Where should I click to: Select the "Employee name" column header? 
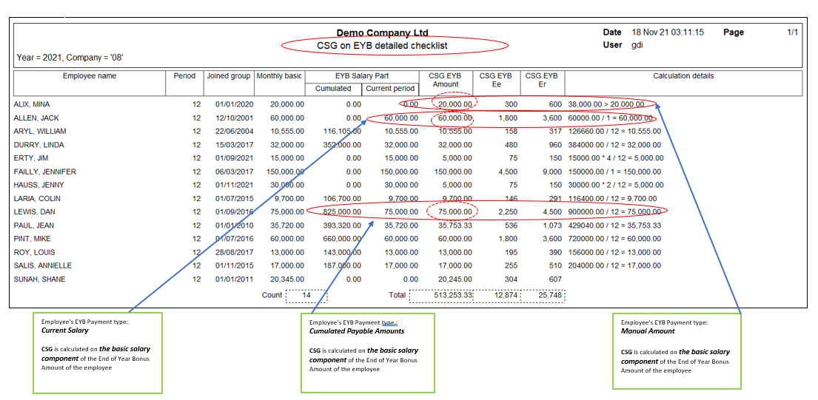point(90,76)
